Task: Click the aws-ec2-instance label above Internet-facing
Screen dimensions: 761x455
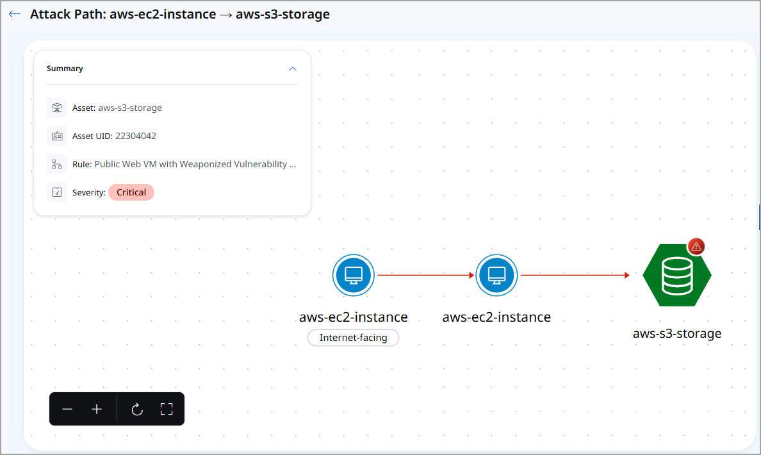Action: coord(354,317)
